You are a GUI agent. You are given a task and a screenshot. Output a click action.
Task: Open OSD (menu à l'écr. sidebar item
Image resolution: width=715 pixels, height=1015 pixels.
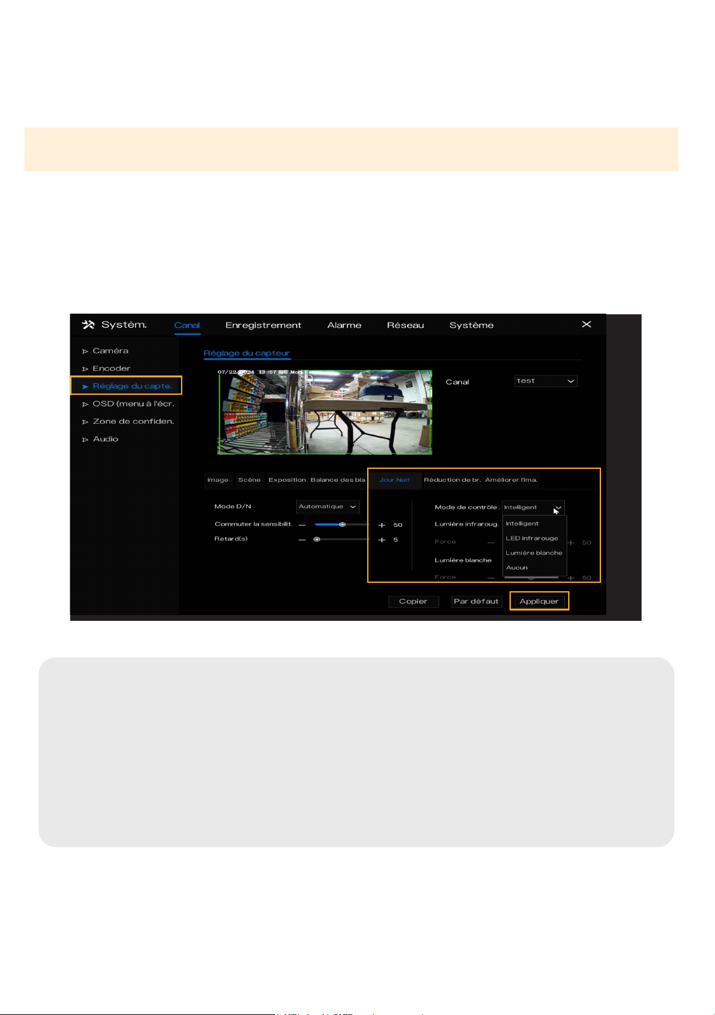pyautogui.click(x=133, y=404)
